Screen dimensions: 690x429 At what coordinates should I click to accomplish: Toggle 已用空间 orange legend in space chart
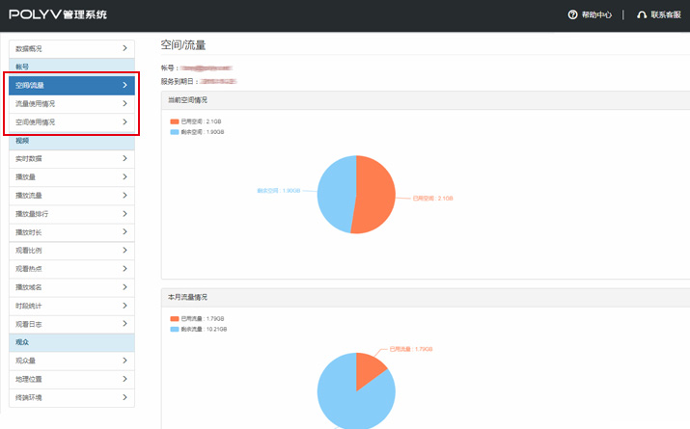[x=175, y=121]
